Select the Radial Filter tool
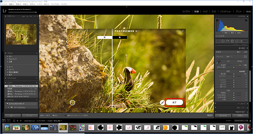The width and height of the screenshot is (253, 134). coord(237,41)
